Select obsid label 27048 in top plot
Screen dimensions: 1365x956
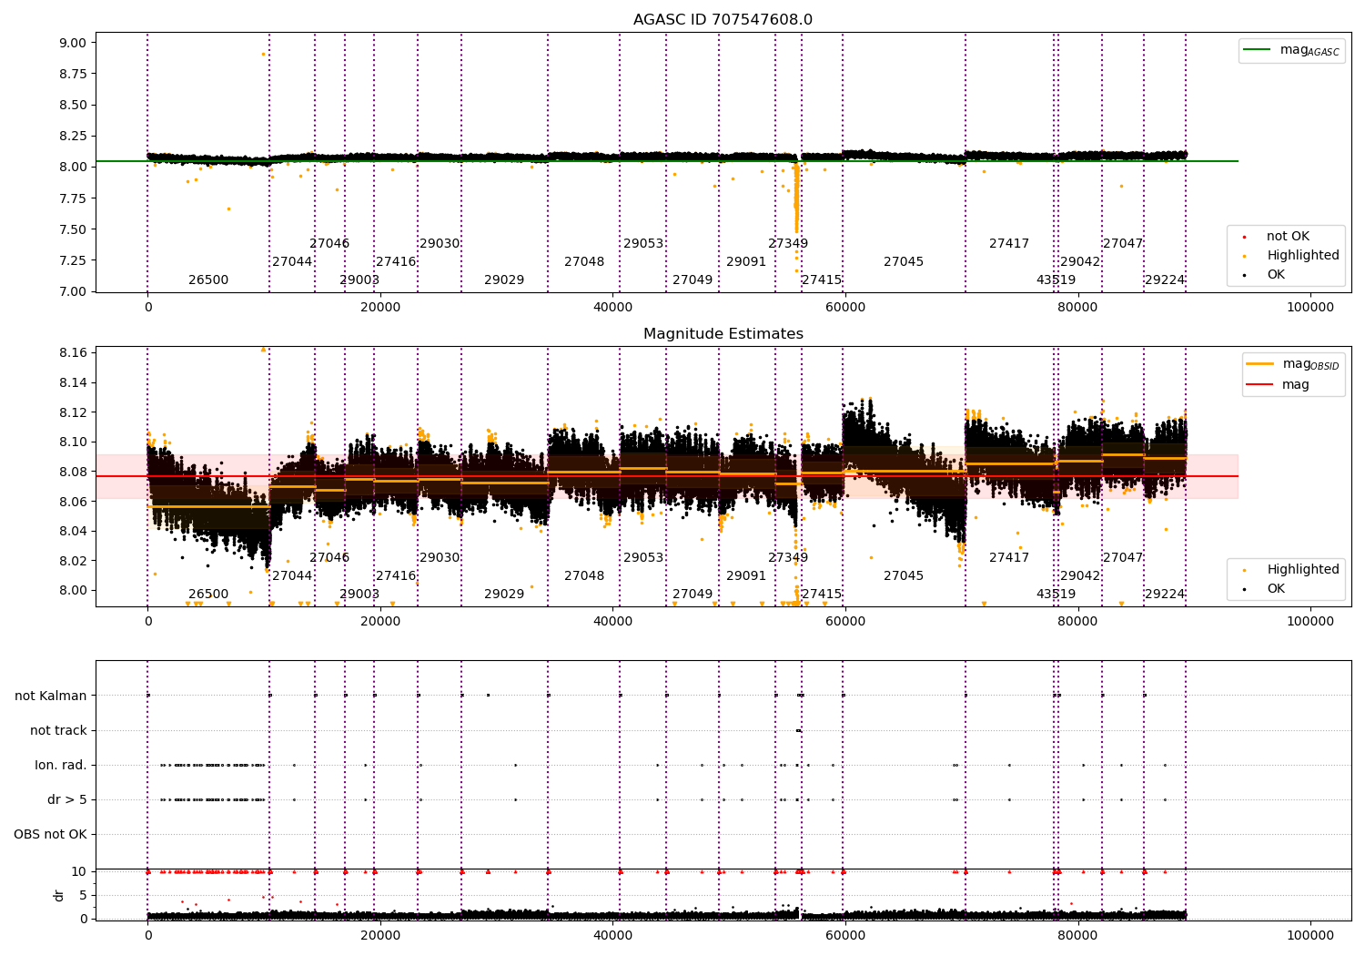pos(584,262)
